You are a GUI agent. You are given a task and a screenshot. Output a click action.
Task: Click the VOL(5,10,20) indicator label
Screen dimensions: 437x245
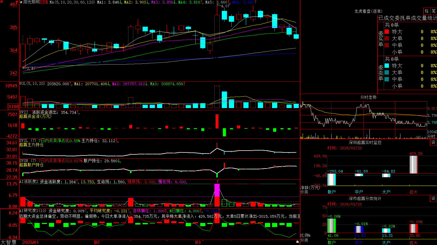tap(32, 84)
